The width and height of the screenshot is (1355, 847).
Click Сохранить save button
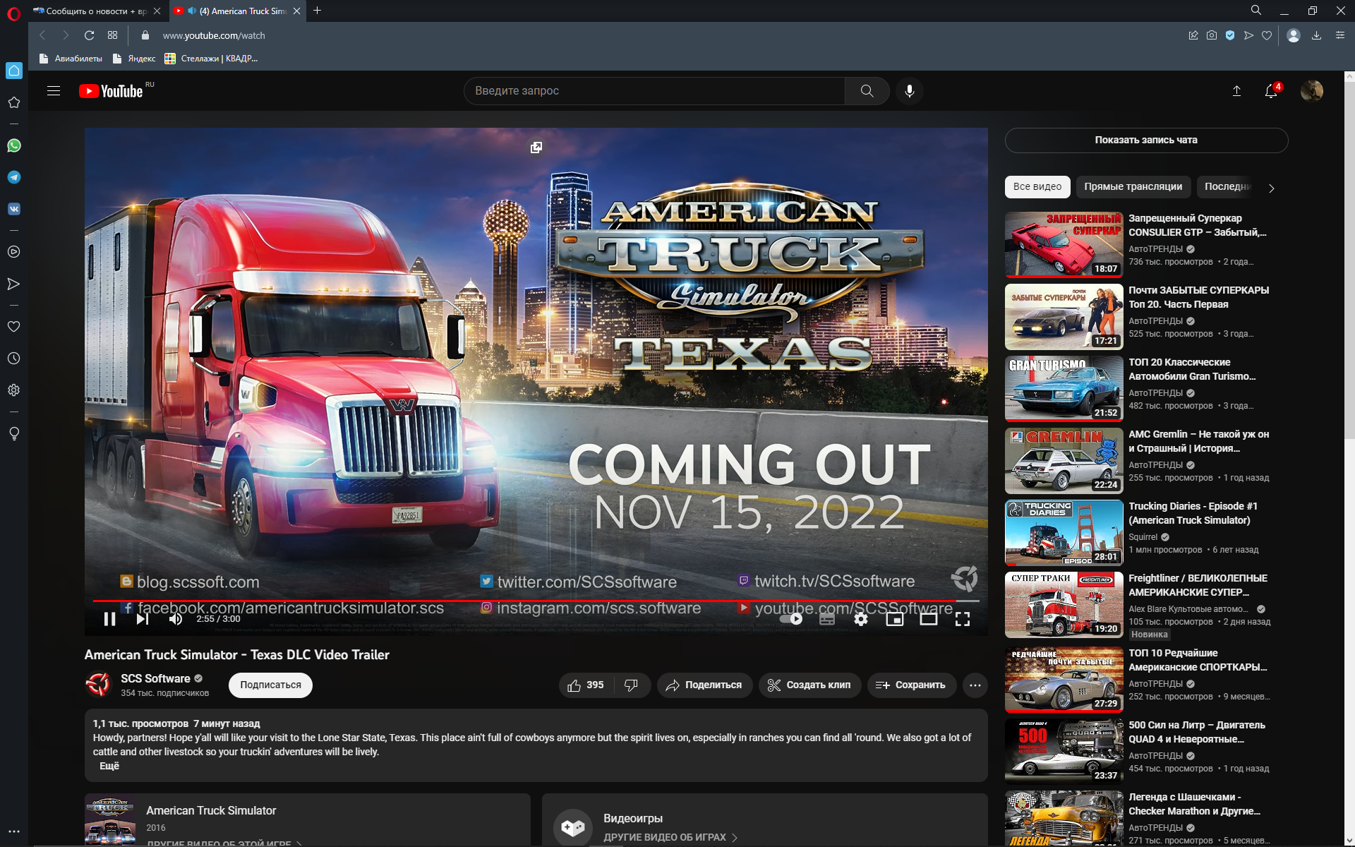coord(911,685)
